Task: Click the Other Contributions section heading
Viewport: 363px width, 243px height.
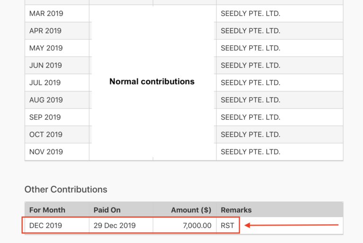Action: tap(66, 190)
